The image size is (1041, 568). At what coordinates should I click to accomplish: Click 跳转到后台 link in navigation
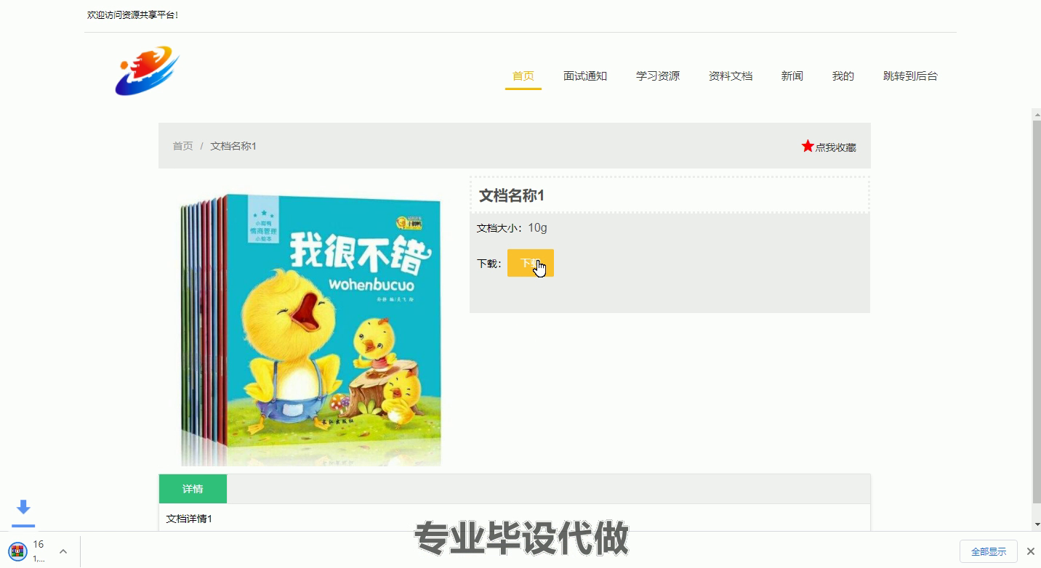pos(910,76)
